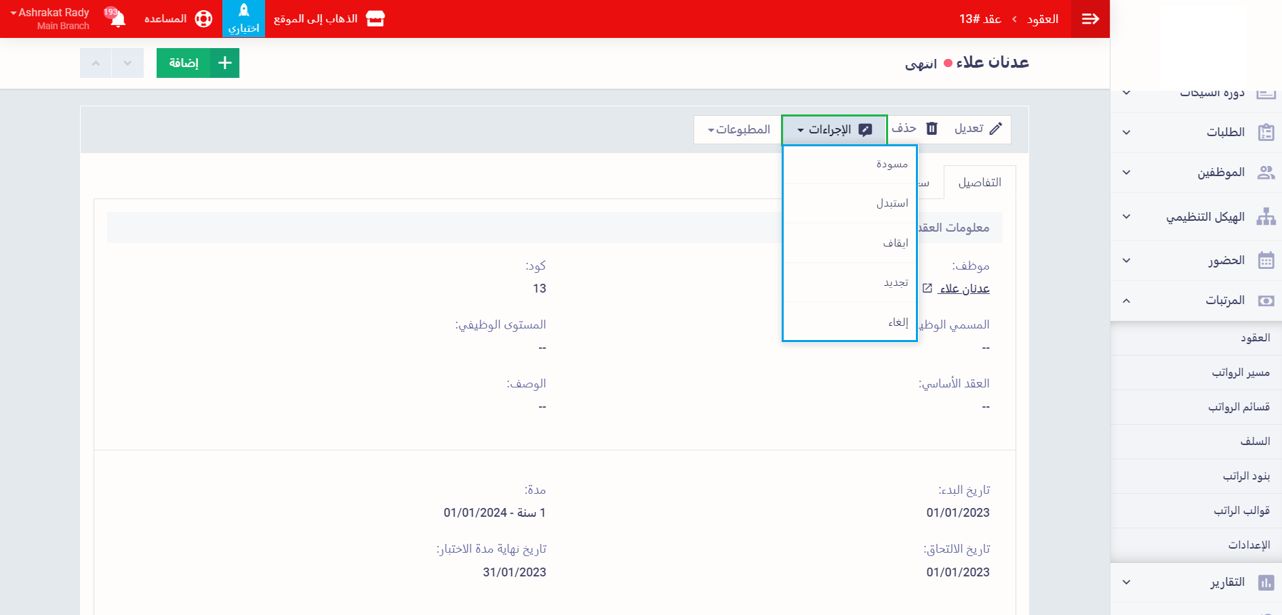1282x615 pixels.
Task: Click the notification bell icon
Action: pos(118,19)
